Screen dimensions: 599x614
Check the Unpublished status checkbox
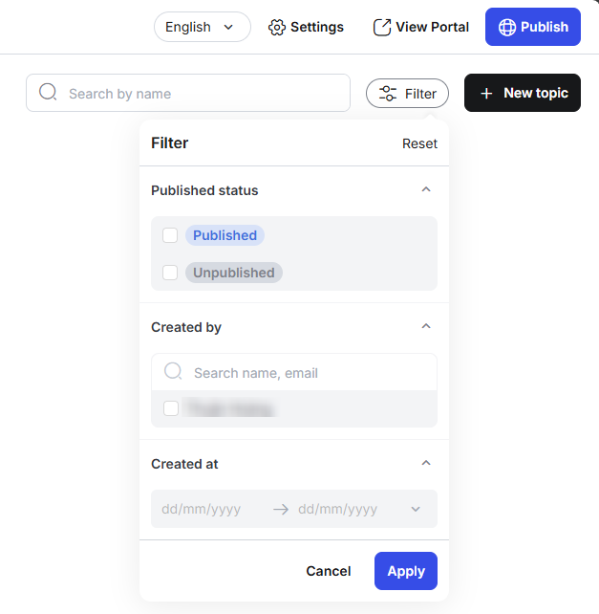point(170,273)
